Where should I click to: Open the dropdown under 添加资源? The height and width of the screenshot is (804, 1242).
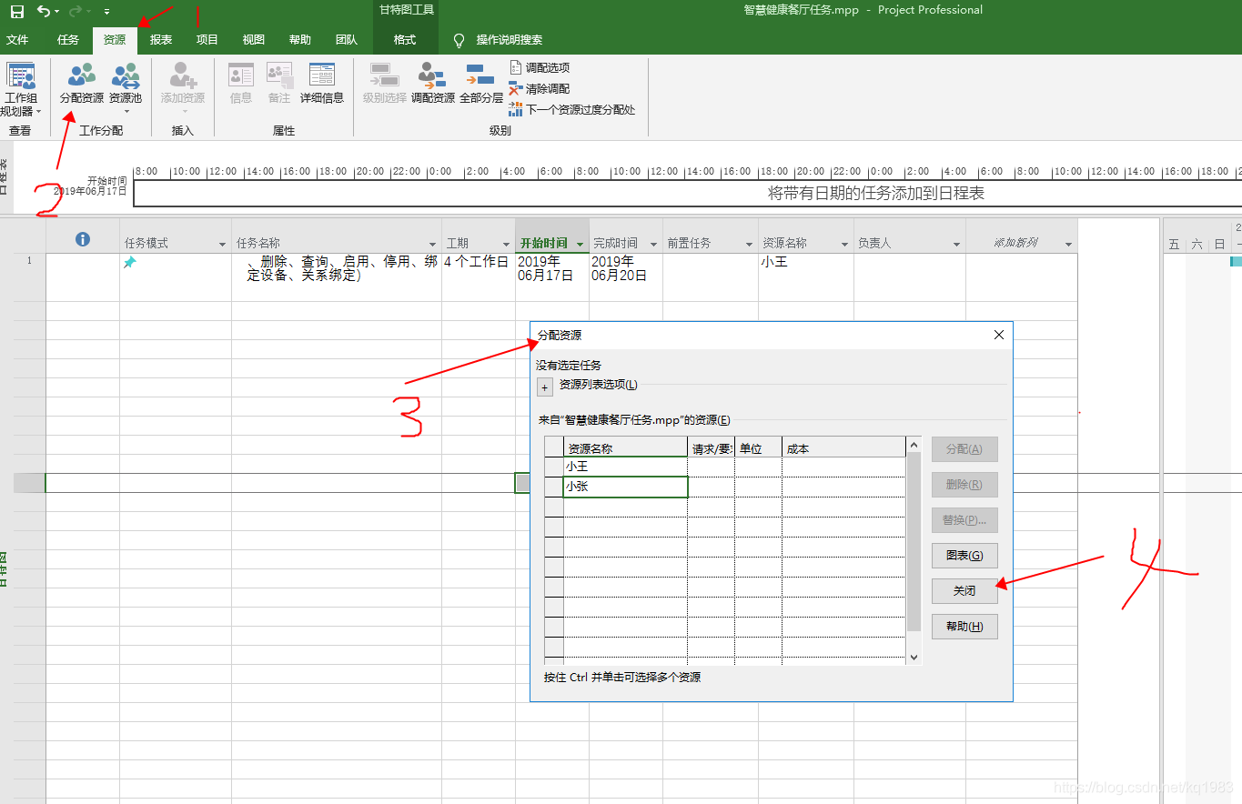(184, 112)
